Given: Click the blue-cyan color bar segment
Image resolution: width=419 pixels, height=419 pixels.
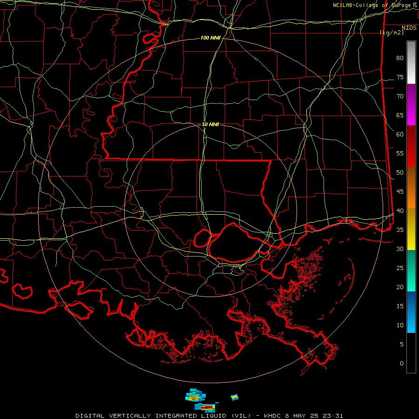Looking at the screenshot, I should click(411, 312).
